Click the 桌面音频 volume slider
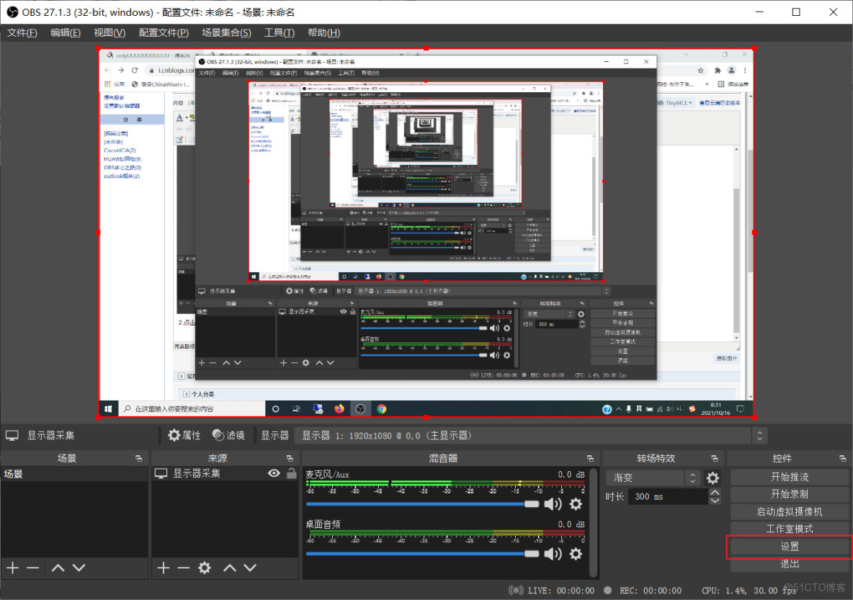Viewport: 853px width, 600px height. (x=422, y=554)
